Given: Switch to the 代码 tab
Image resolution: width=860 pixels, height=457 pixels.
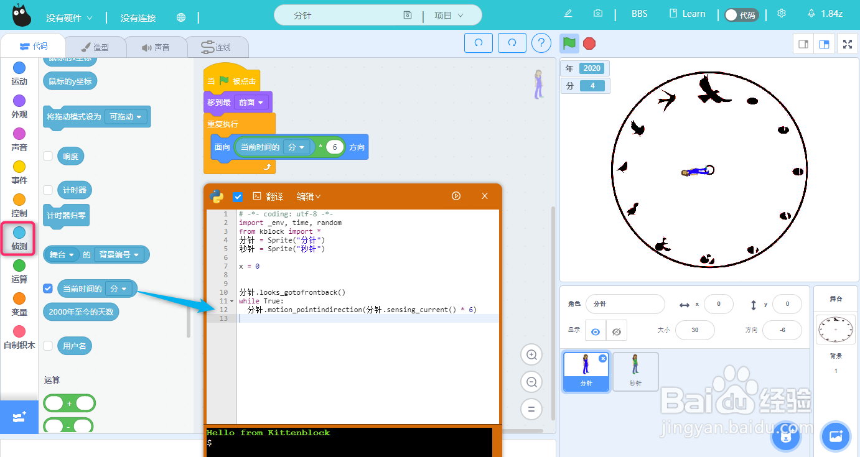Looking at the screenshot, I should coord(33,46).
